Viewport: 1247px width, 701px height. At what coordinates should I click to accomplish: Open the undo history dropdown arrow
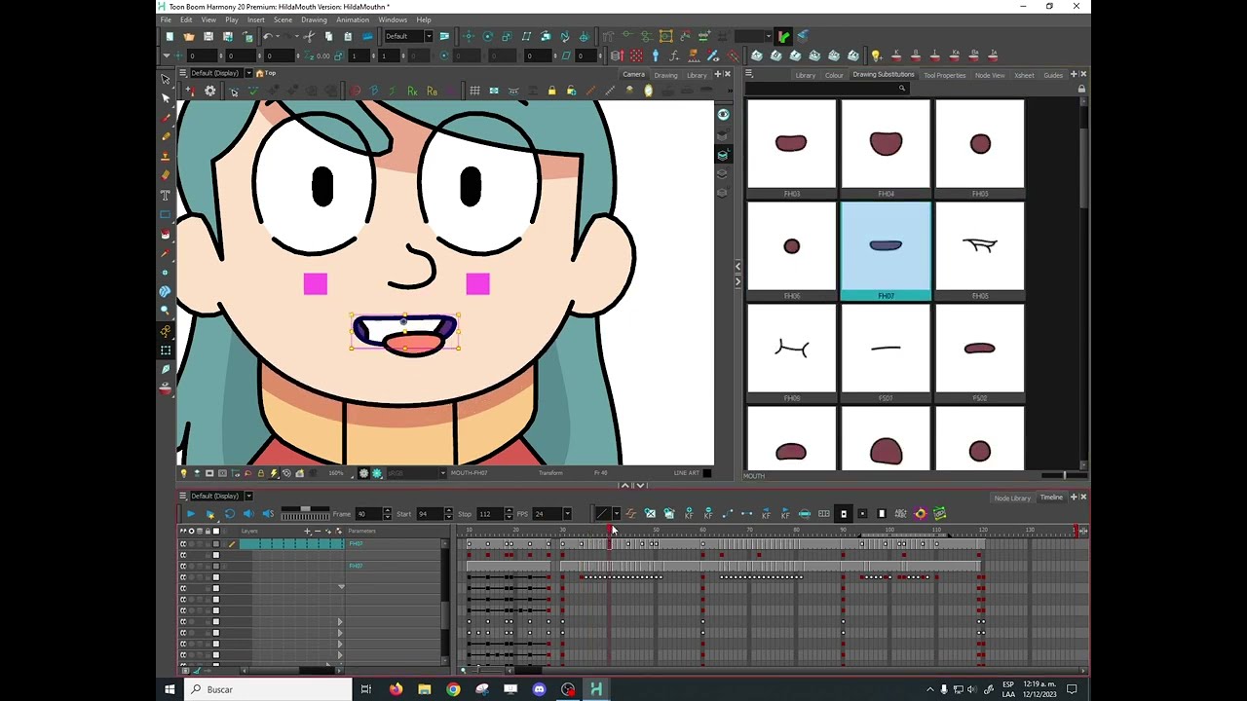(x=278, y=36)
